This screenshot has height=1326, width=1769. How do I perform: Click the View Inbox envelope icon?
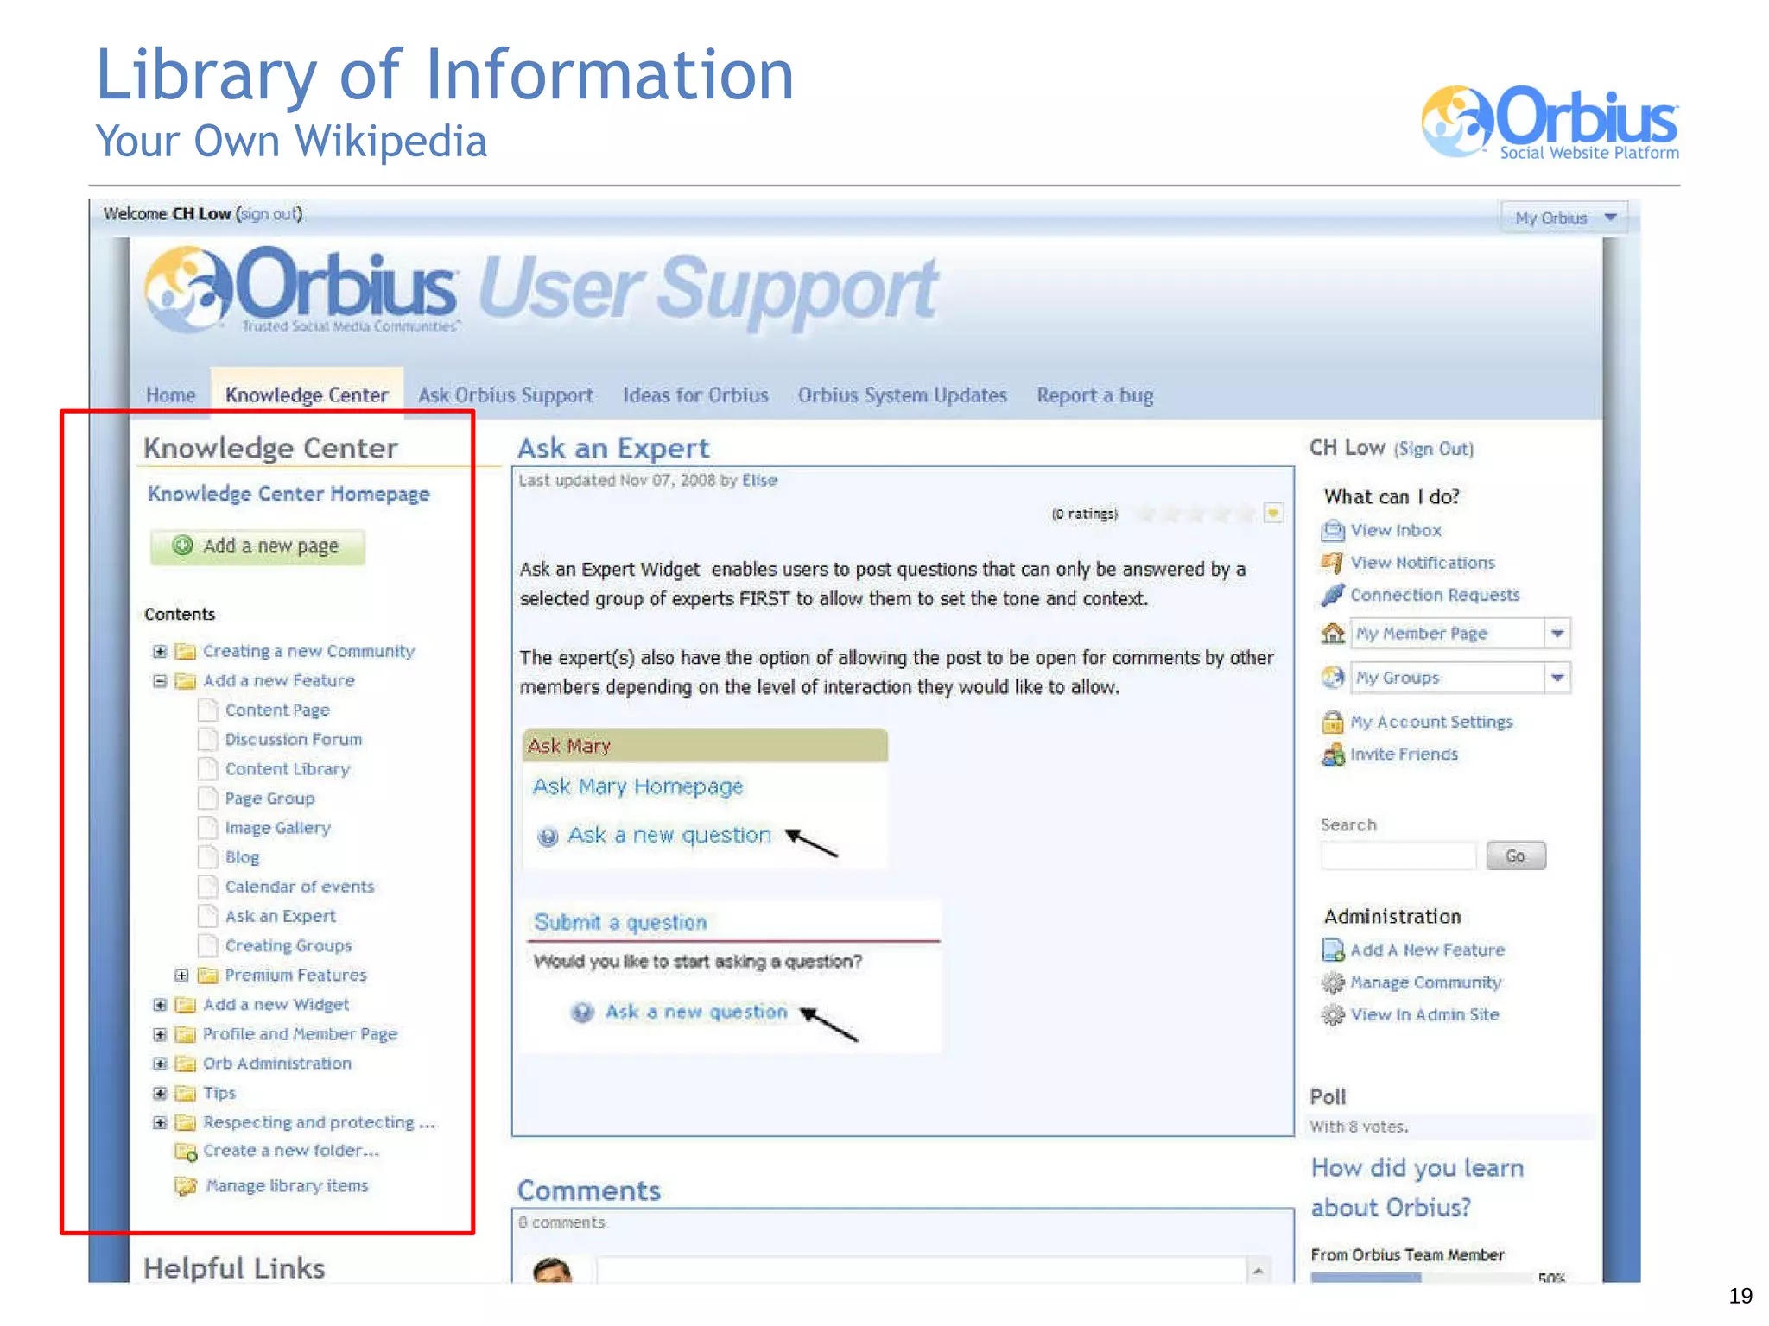(1332, 530)
